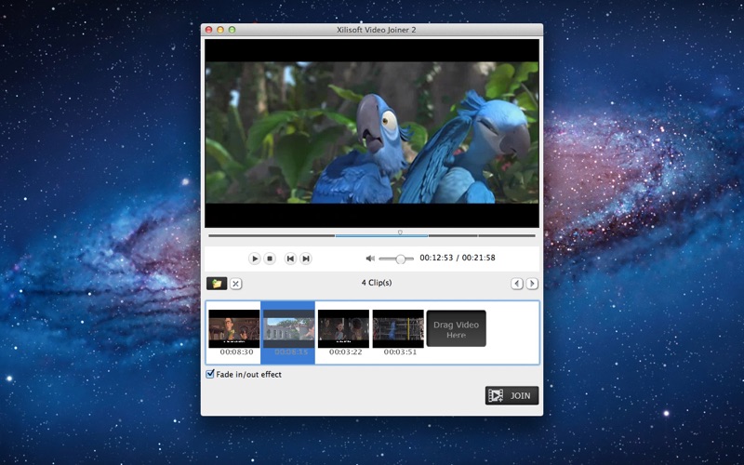This screenshot has height=465, width=744.
Task: Skip to the previous clip
Action: [x=290, y=259]
